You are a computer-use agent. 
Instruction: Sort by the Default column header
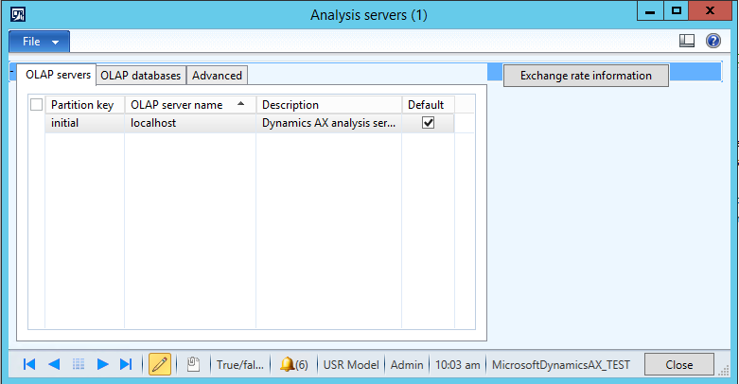(428, 105)
